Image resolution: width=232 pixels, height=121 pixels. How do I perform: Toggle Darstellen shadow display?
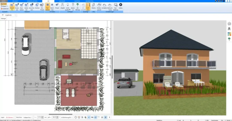(47, 7)
